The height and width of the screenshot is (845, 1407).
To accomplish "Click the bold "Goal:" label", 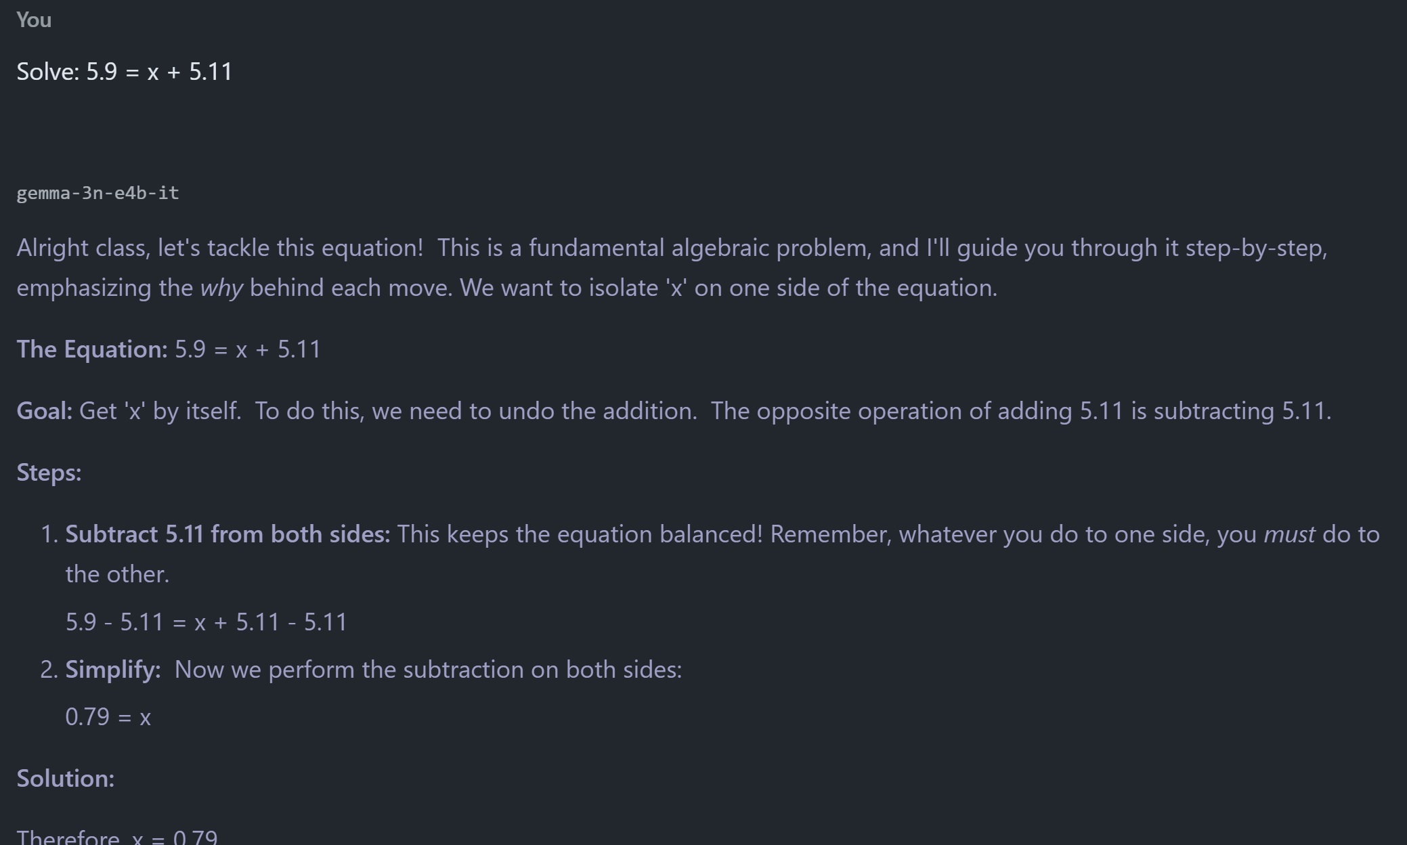I will click(44, 411).
